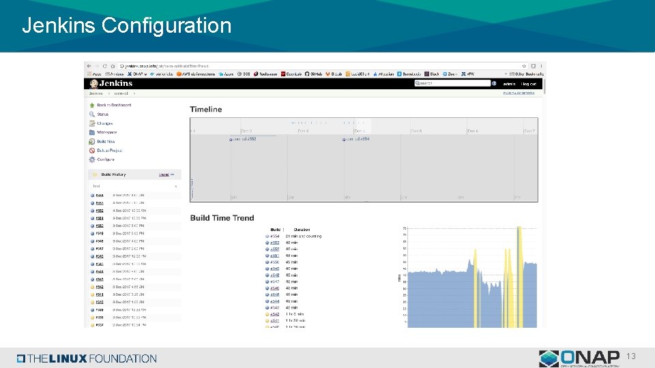Image resolution: width=655 pixels, height=368 pixels.
Task: Open the Other Bookmarks folder
Action: coord(526,74)
